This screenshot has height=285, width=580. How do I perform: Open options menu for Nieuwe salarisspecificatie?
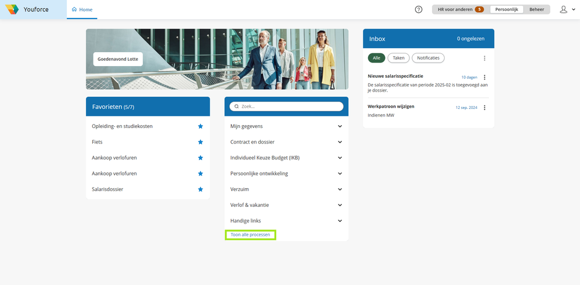(x=485, y=78)
